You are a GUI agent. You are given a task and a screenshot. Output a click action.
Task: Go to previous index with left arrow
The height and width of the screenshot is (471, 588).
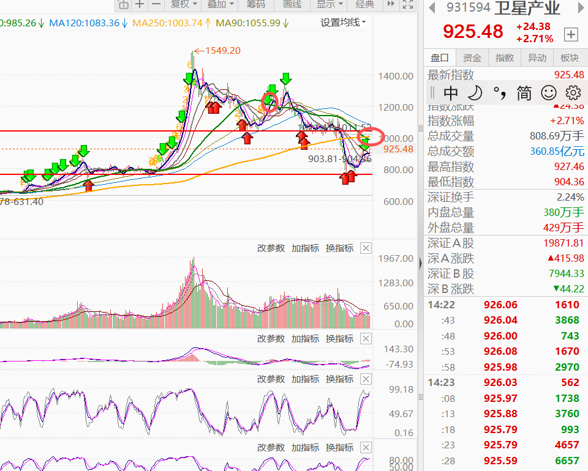tap(432, 8)
